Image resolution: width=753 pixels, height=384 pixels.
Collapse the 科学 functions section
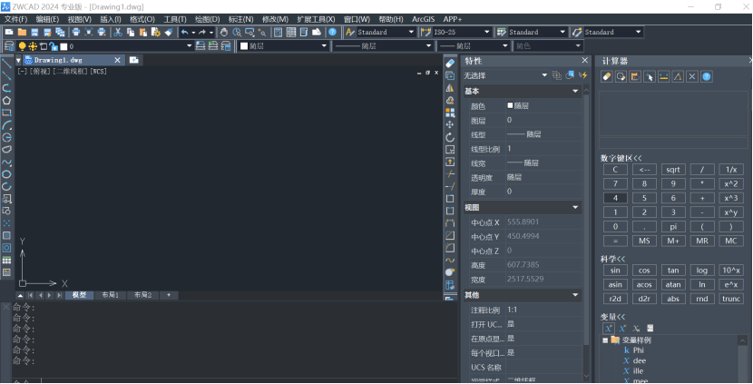click(x=612, y=259)
